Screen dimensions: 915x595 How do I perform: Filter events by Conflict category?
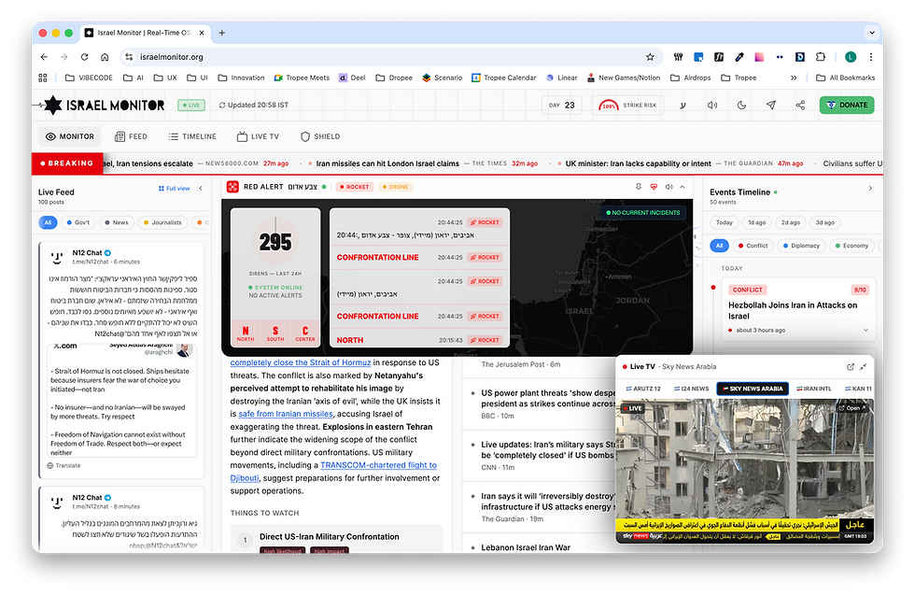click(753, 246)
